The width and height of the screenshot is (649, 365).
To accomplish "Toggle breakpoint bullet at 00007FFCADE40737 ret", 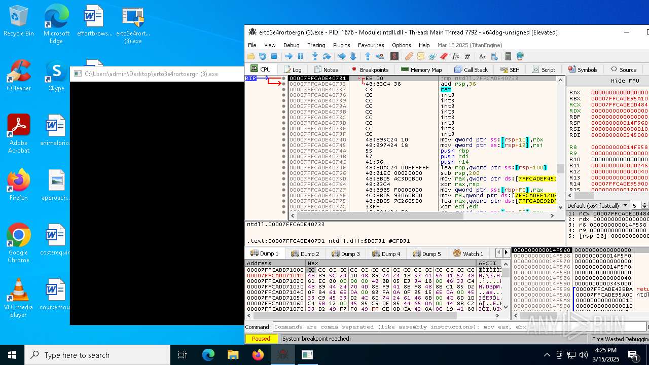I will click(x=283, y=90).
